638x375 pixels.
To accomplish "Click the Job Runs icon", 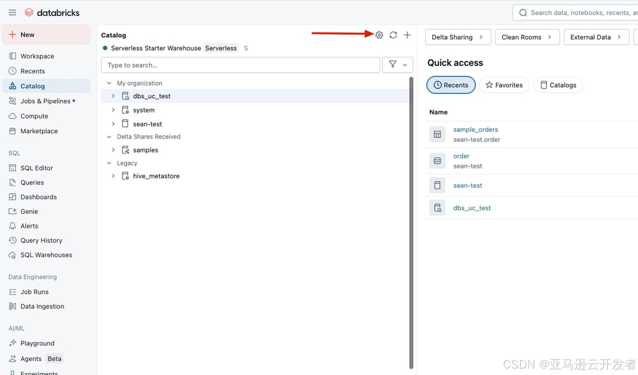I will 13,292.
